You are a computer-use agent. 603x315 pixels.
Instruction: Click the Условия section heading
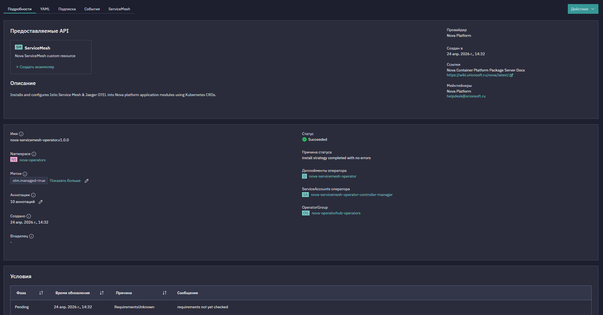(21, 276)
